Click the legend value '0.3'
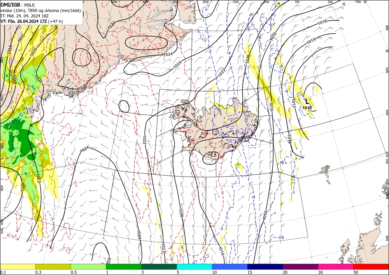The width and height of the screenshot is (389, 275). click(38, 272)
